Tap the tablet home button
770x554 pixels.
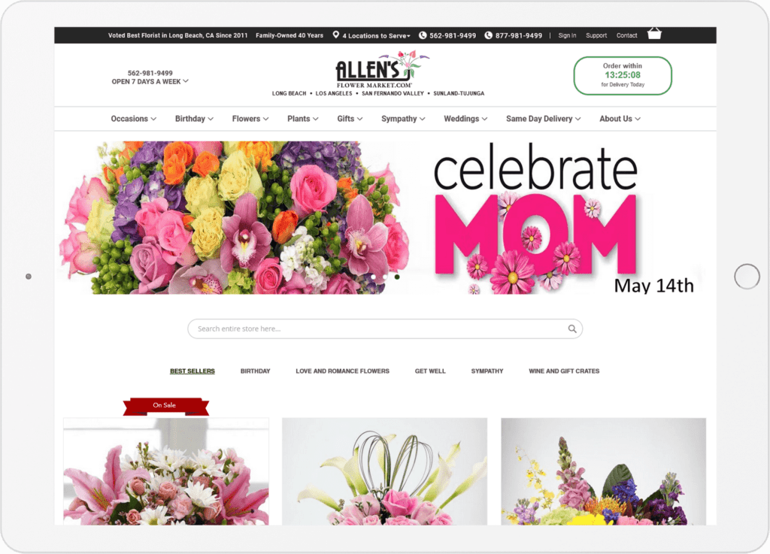coord(747,277)
